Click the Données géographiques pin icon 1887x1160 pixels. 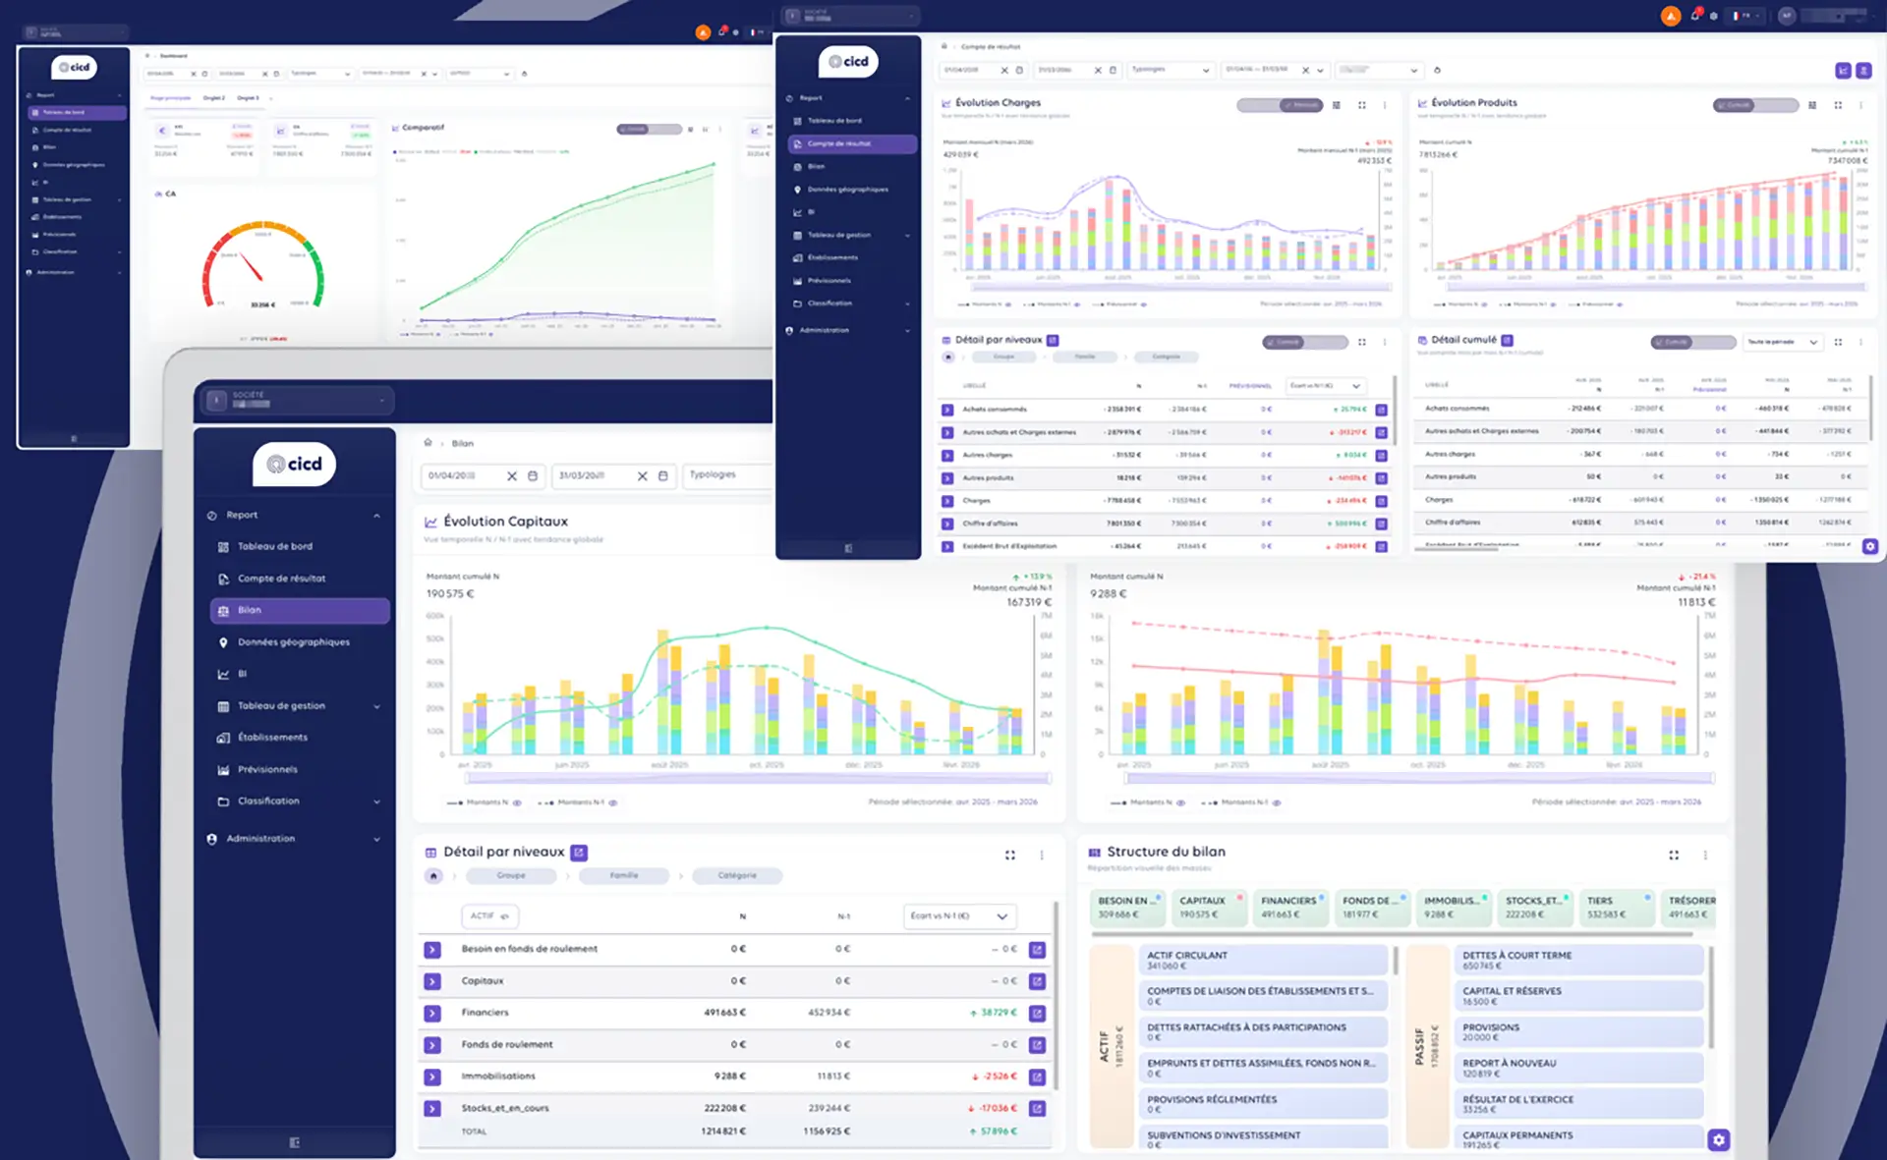tap(223, 642)
